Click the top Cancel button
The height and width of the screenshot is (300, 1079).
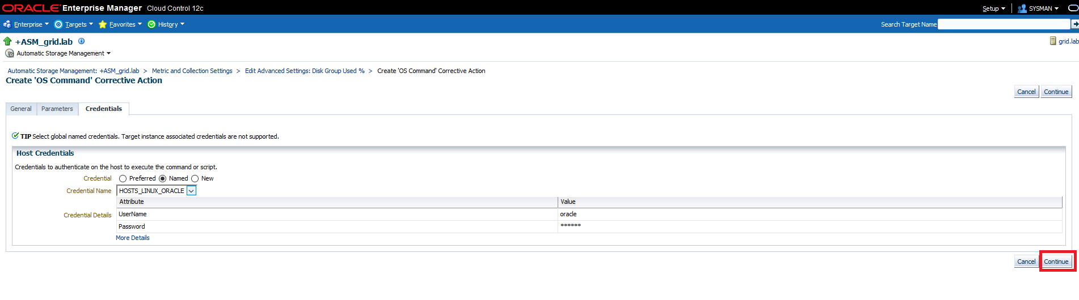click(1026, 92)
